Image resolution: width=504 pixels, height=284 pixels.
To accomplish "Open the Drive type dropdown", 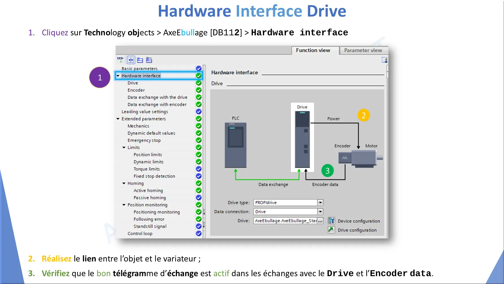I will (x=320, y=203).
